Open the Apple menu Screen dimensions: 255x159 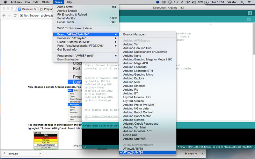[x=5, y=2]
